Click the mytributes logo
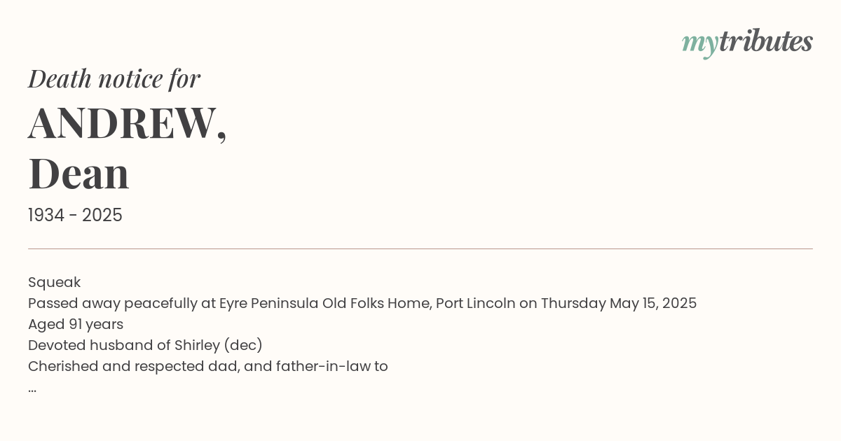 (747, 43)
